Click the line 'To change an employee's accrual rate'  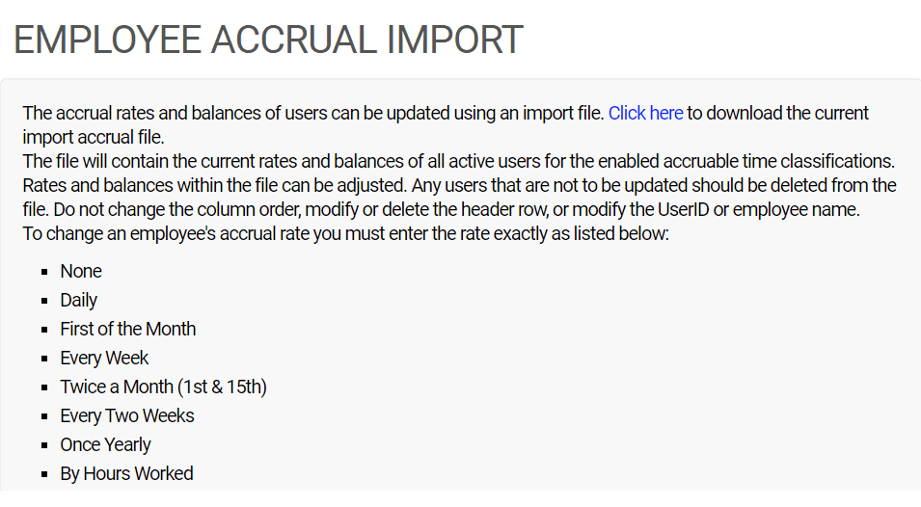345,233
